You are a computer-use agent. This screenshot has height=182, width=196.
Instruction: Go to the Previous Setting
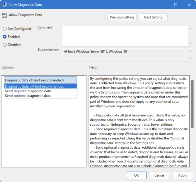pyautogui.click(x=122, y=17)
